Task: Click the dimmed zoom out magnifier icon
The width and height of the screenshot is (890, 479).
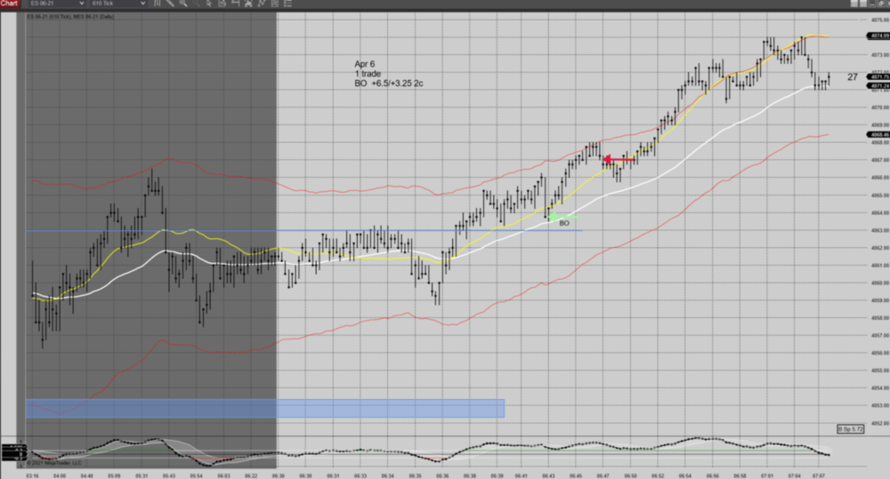Action: pos(196,4)
